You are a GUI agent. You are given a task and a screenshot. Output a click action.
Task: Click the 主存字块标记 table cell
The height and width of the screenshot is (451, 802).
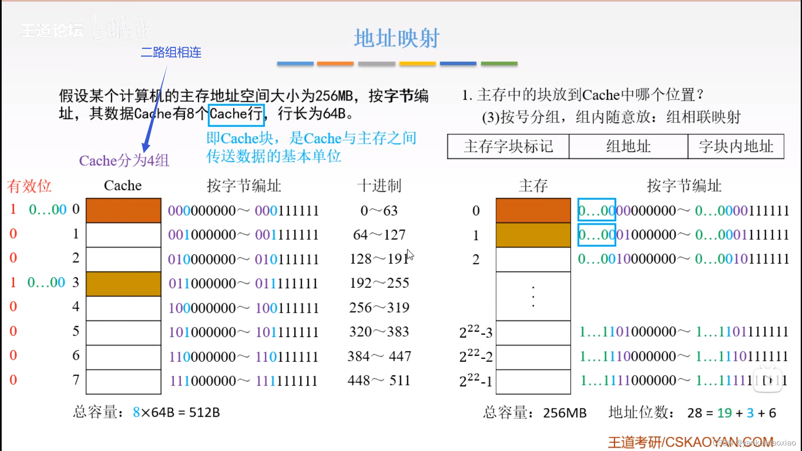[508, 147]
